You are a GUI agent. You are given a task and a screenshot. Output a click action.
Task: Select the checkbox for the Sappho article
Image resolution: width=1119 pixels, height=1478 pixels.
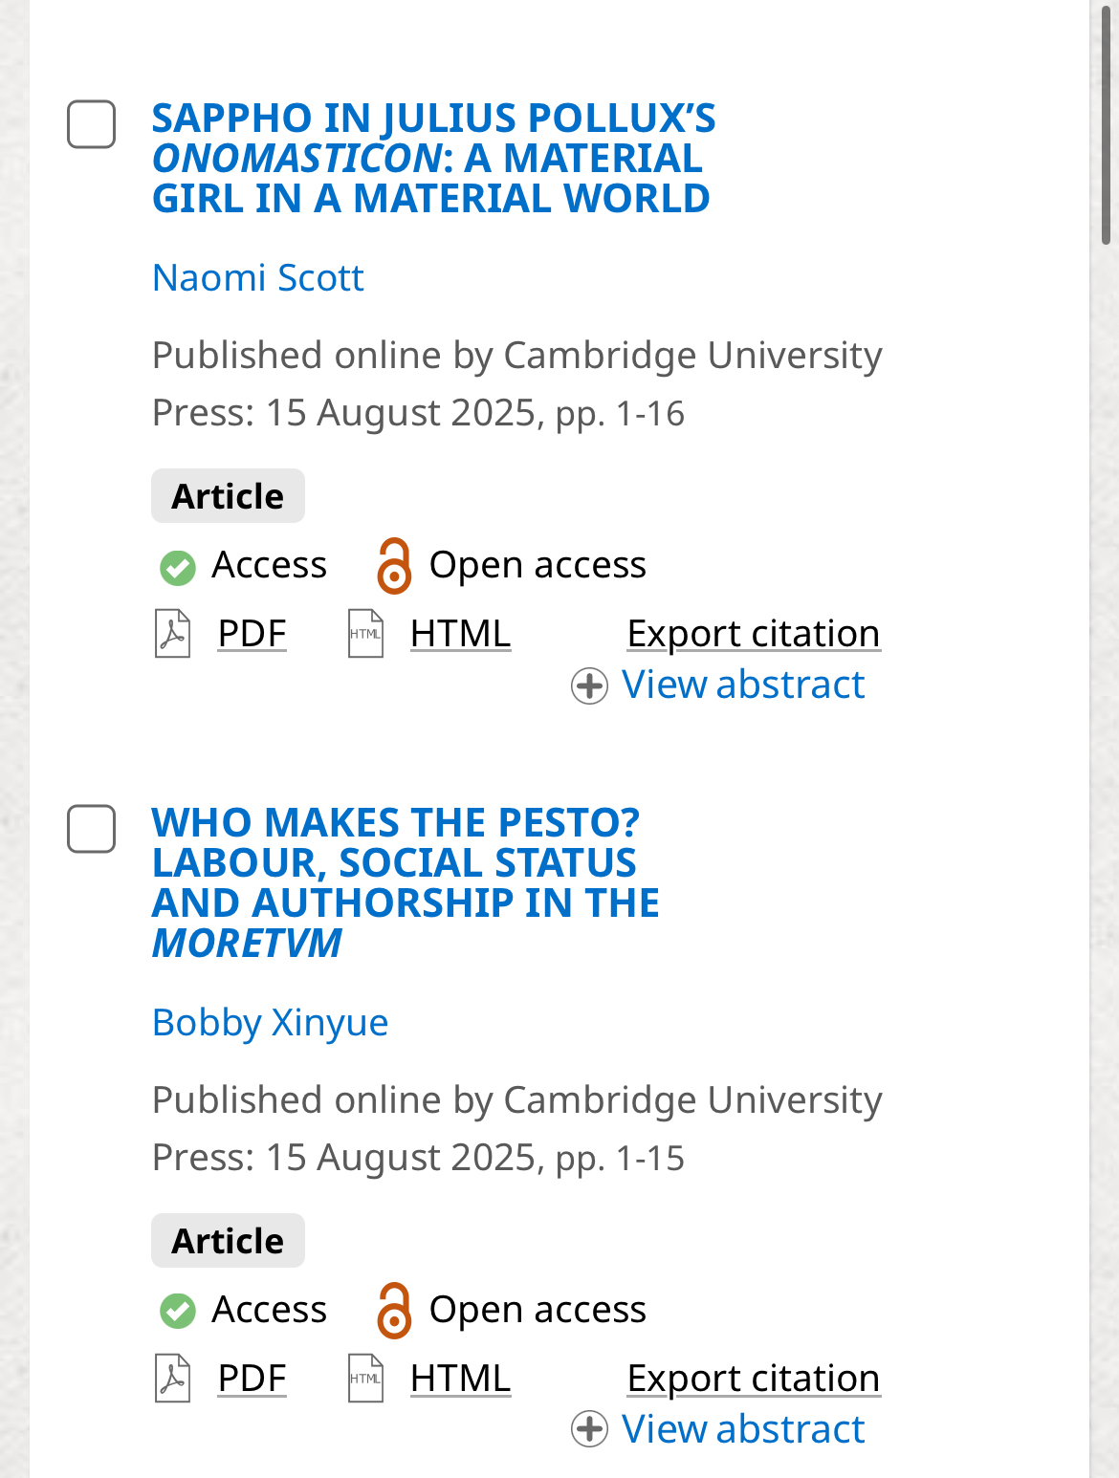[92, 124]
